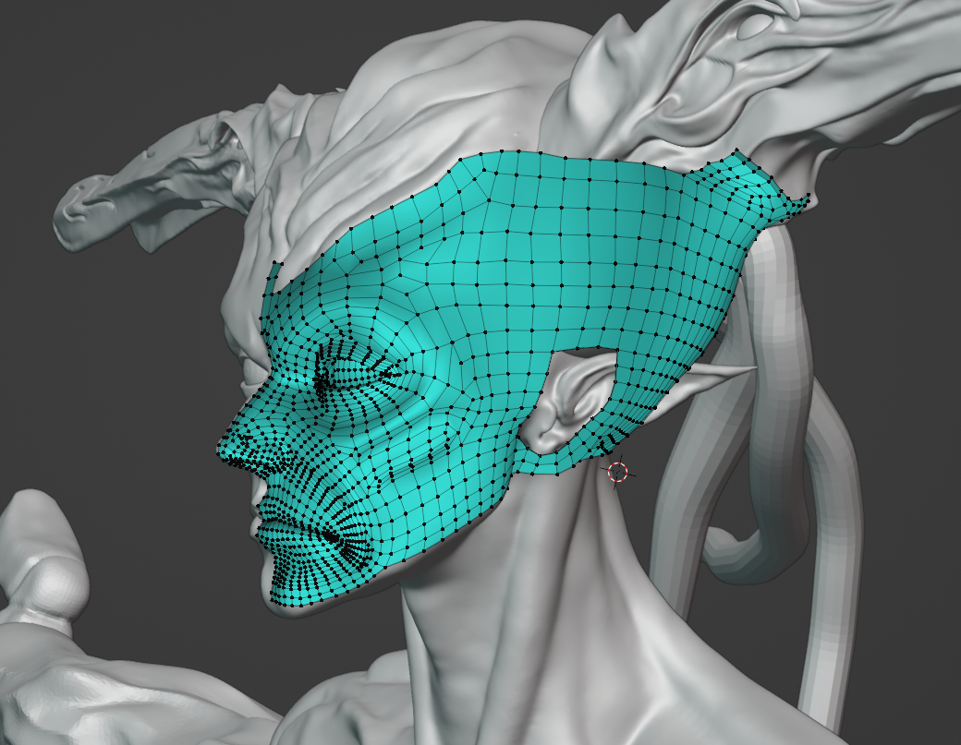Click the red-white 3D cursor near the neck
The image size is (961, 745).
tap(618, 472)
